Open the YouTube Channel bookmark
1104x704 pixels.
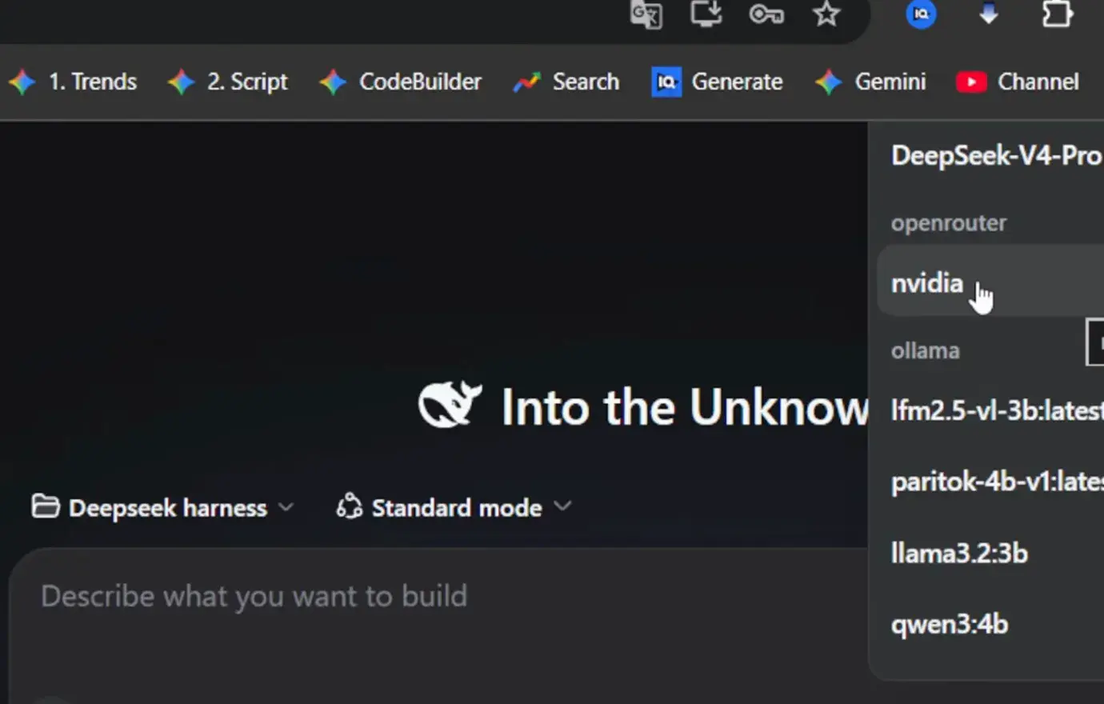[1018, 82]
